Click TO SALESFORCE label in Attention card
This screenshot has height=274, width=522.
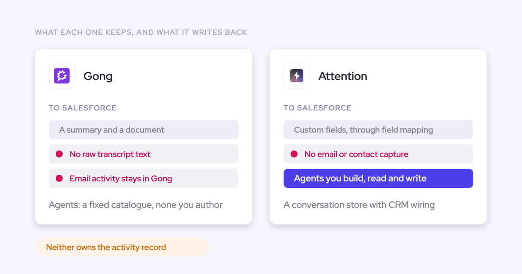point(318,108)
